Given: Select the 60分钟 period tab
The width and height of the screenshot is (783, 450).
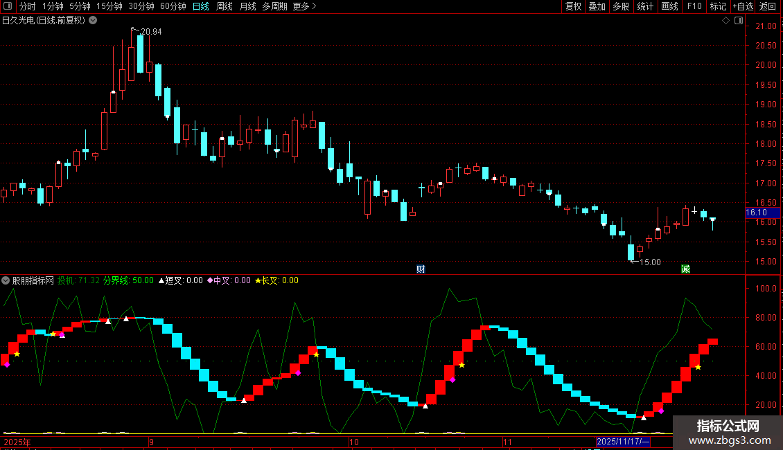Looking at the screenshot, I should tap(173, 6).
